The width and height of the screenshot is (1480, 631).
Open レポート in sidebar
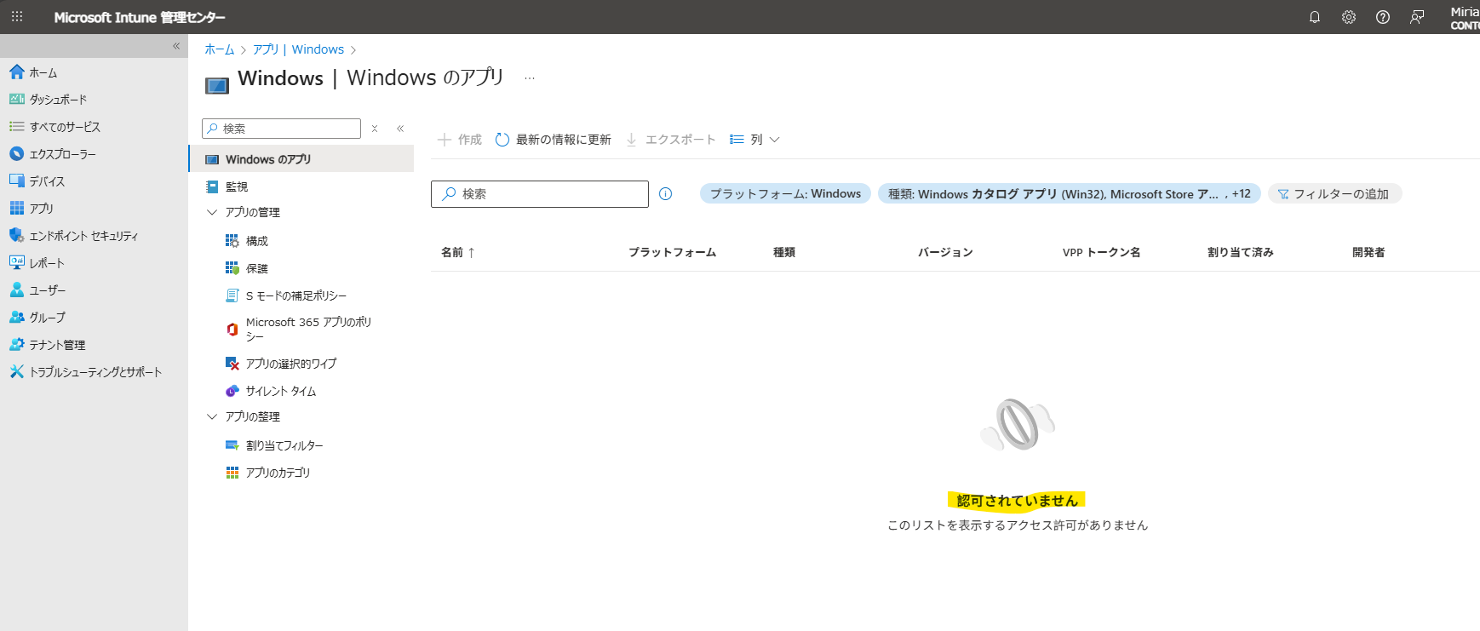94,263
